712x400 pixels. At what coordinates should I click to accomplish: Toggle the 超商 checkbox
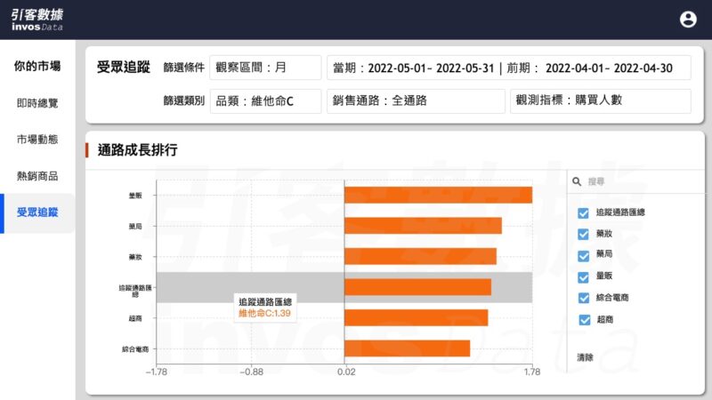pyautogui.click(x=583, y=319)
